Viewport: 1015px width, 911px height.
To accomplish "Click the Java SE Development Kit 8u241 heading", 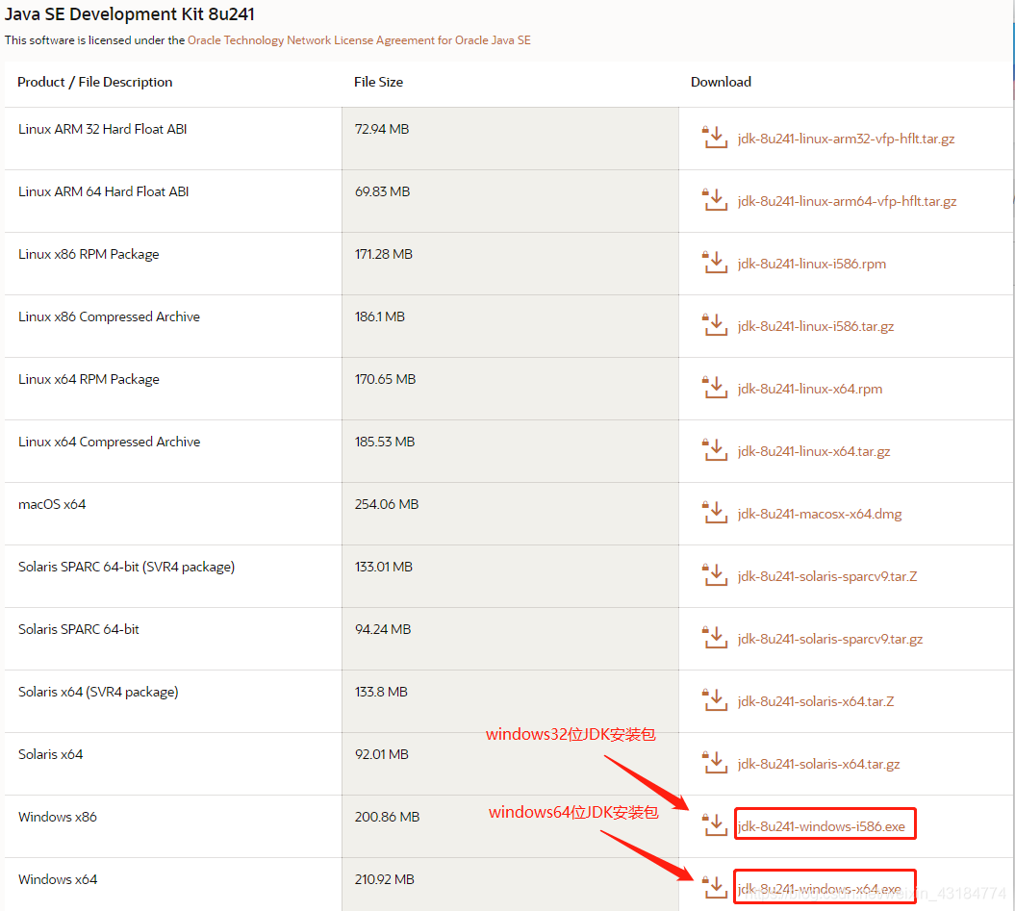I will click(130, 14).
